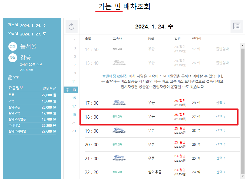Image resolution: width=249 pixels, height=182 pixels.
Task: Select the 20:00 bus with 선택
Action: [x=221, y=144]
